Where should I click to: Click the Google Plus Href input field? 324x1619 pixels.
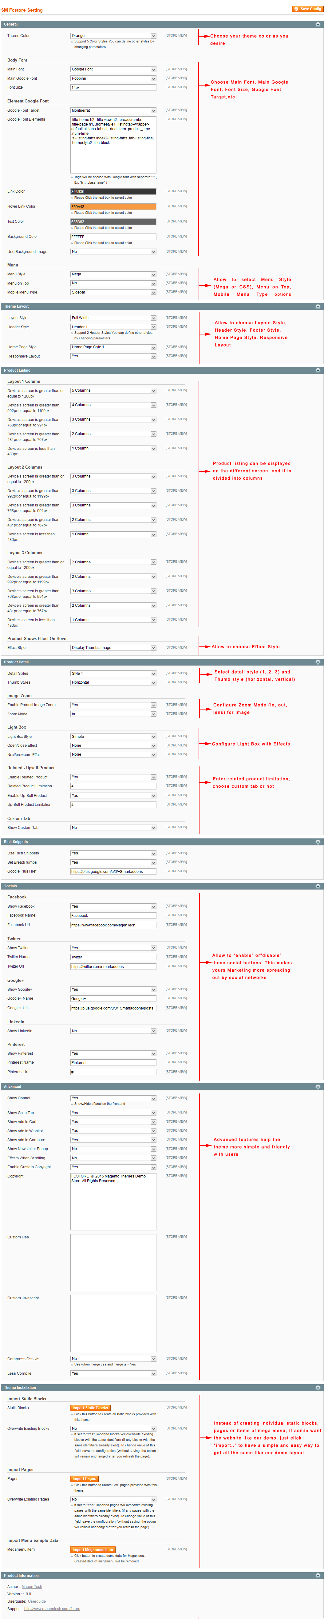113,871
